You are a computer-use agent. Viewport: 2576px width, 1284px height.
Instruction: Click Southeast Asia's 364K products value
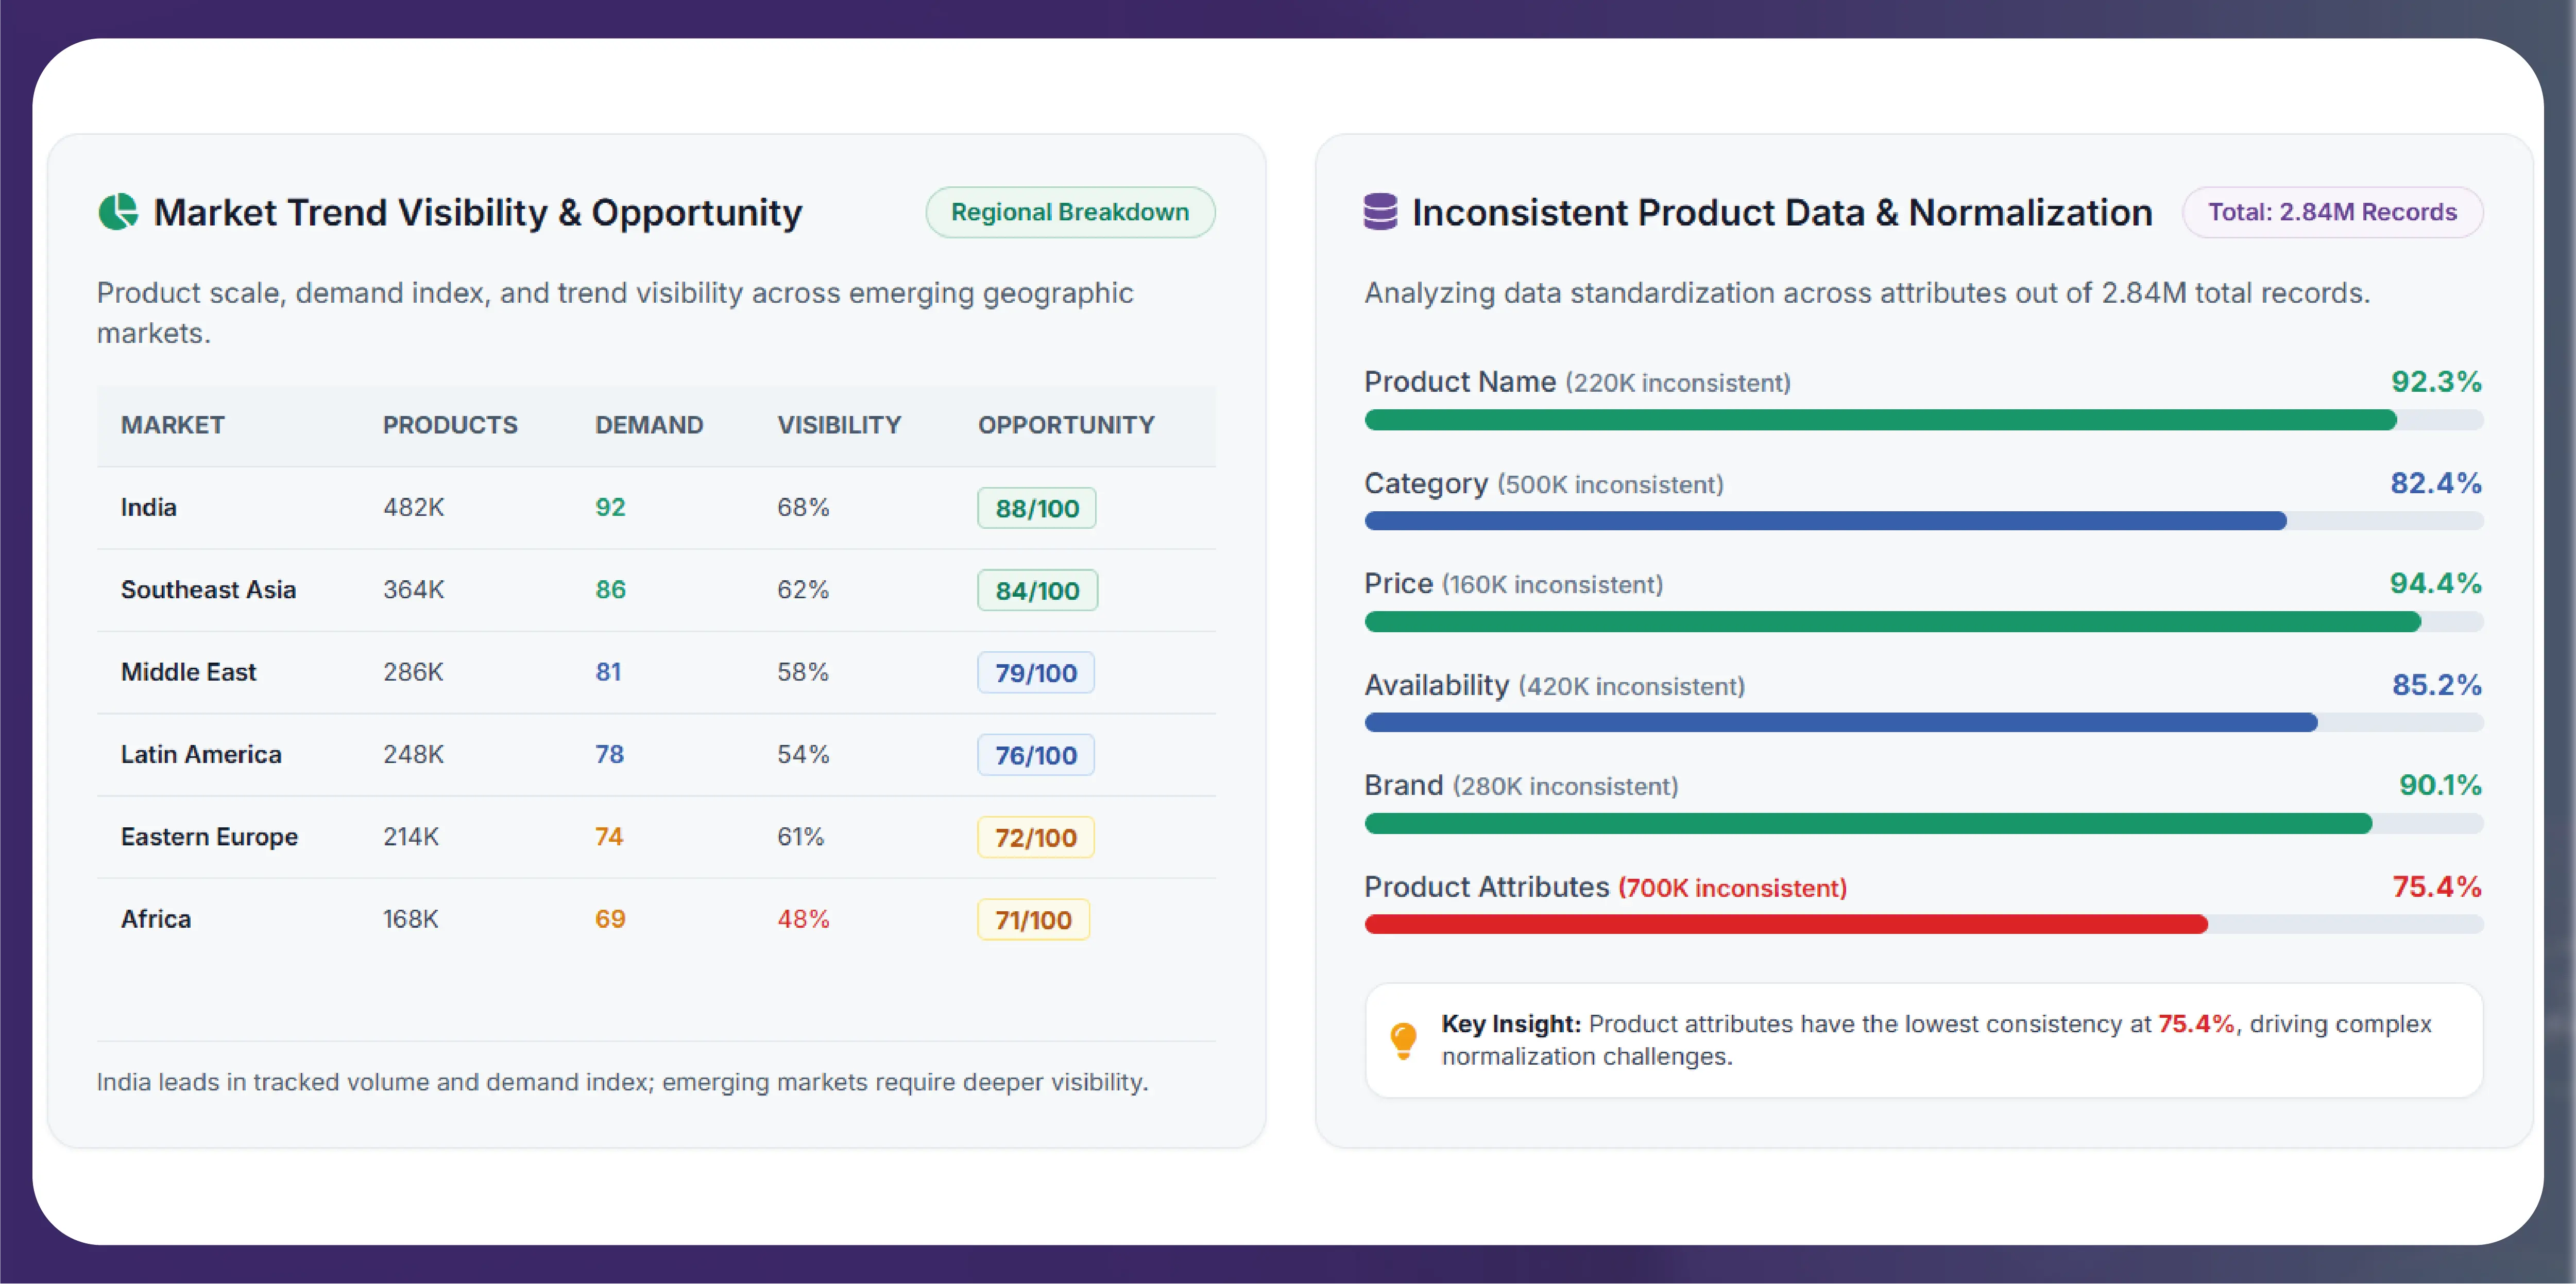[x=413, y=589]
